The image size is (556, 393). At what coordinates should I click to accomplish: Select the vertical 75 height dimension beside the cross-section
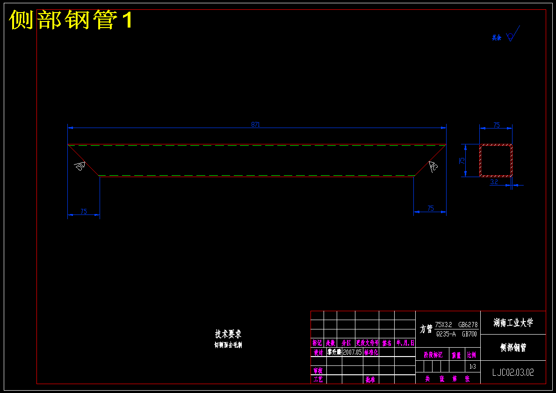(x=462, y=160)
